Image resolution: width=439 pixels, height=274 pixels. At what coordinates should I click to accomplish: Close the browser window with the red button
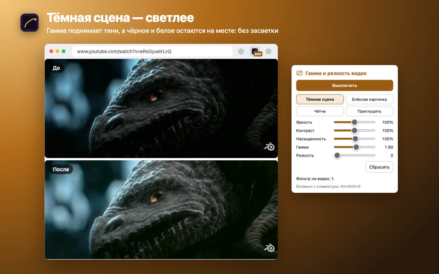tap(51, 51)
